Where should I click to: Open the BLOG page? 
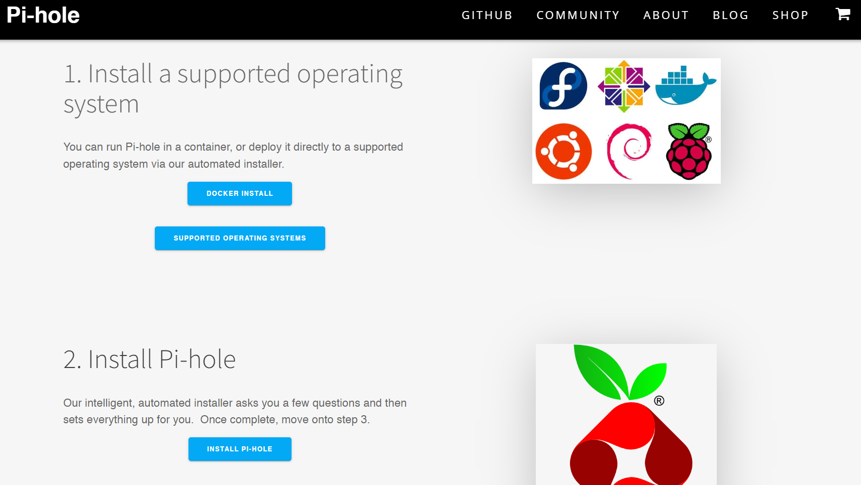point(730,15)
